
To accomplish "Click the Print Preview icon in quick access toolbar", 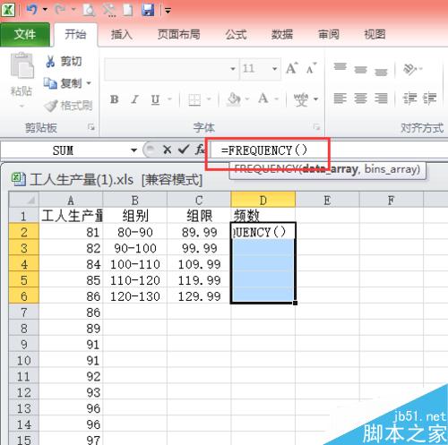I will click(89, 10).
